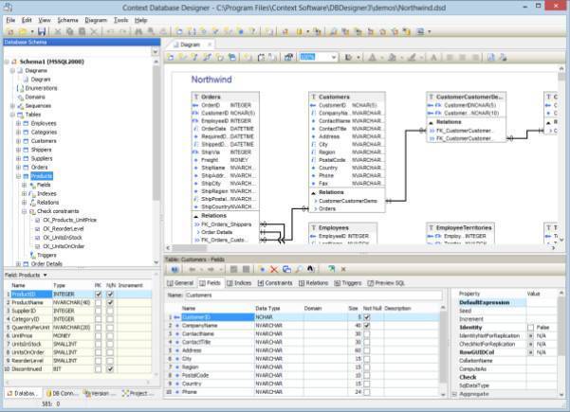This screenshot has height=412, width=570.
Task: Toggle the Identity False checkbox in properties
Action: pos(531,328)
